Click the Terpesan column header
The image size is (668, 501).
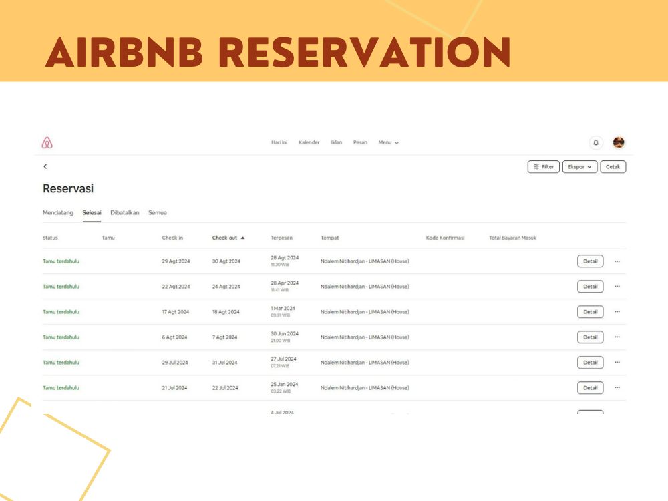tap(282, 238)
